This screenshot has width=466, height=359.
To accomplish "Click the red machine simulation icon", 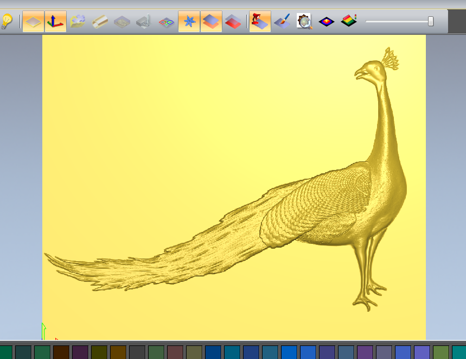I will 260,22.
